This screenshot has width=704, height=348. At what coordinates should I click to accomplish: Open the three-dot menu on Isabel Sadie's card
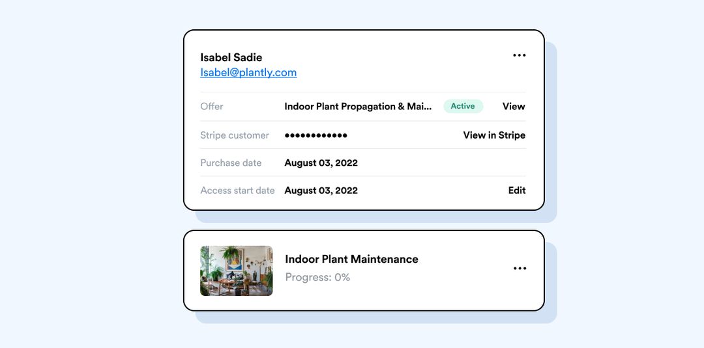pyautogui.click(x=519, y=55)
